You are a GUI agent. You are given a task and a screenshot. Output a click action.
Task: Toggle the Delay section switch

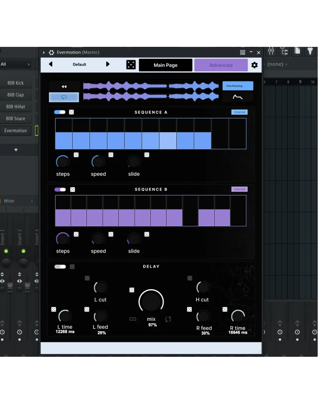[60, 267]
